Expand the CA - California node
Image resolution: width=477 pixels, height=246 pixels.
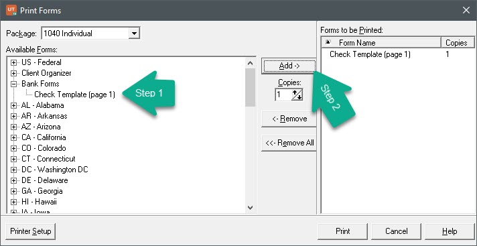tap(13, 137)
